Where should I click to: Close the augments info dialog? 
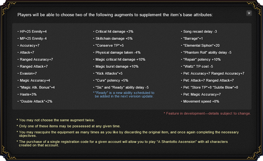[x=249, y=13]
